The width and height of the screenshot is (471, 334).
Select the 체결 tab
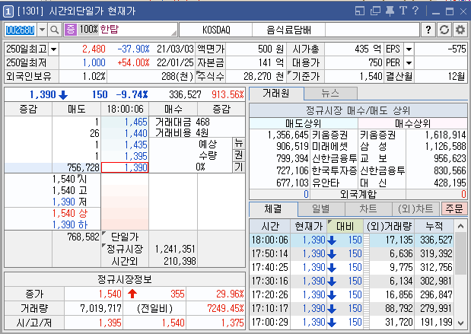[273, 208]
